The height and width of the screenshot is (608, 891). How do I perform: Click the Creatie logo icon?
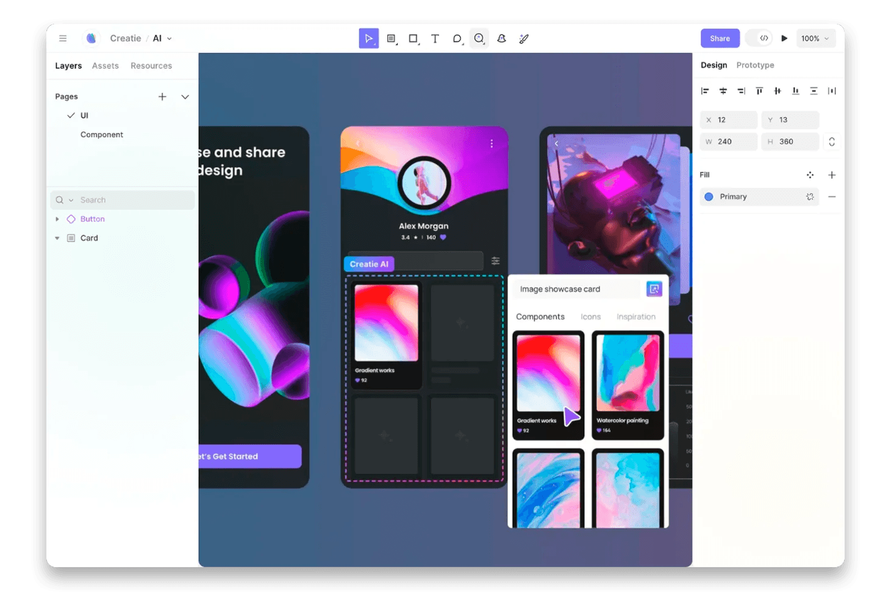(91, 38)
